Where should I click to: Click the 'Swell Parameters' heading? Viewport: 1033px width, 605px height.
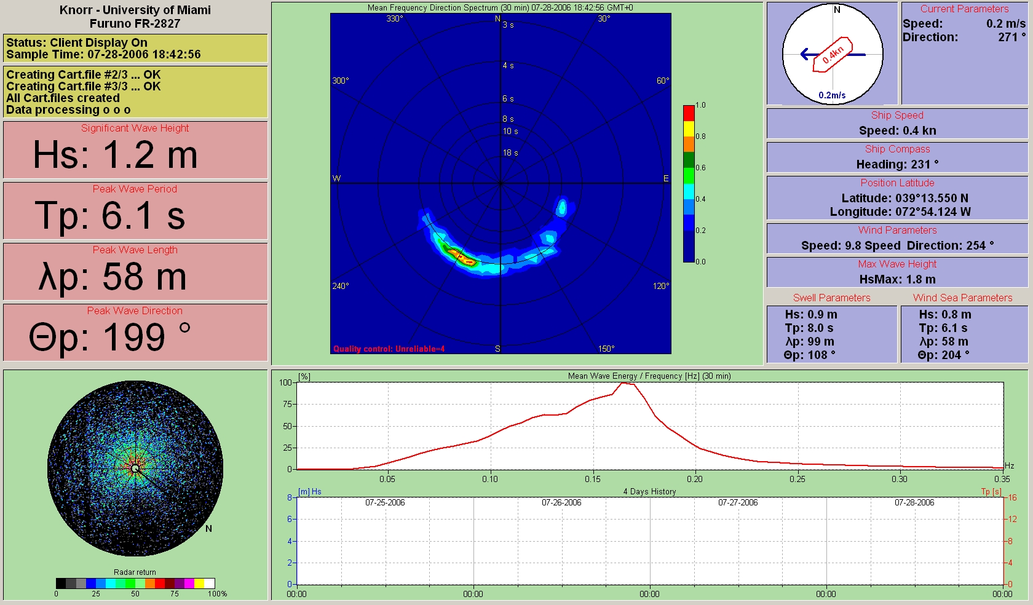[832, 298]
